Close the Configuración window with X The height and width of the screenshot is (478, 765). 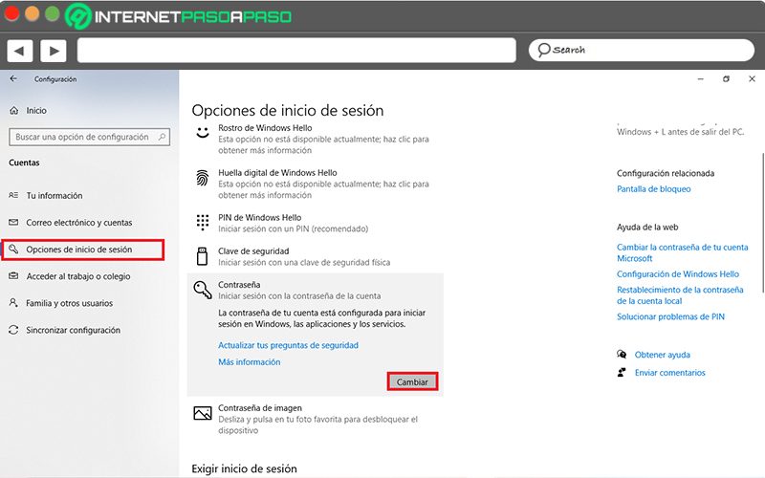pyautogui.click(x=752, y=78)
